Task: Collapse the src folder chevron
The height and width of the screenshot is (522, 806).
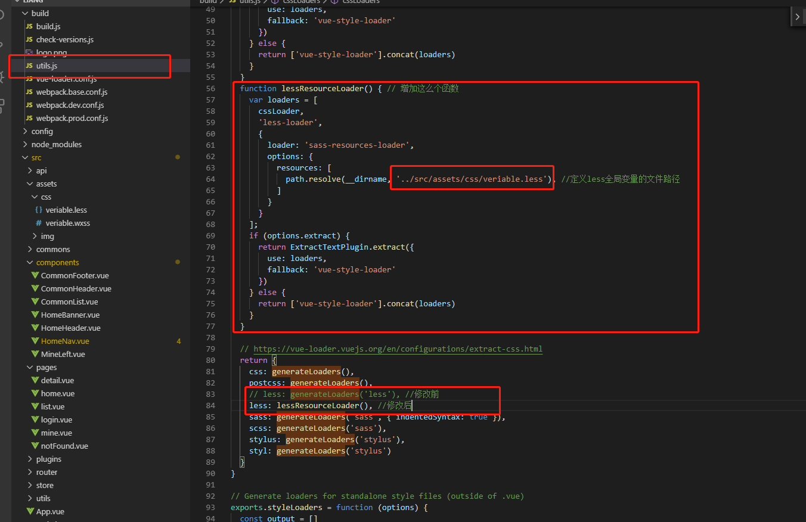Action: click(x=25, y=157)
